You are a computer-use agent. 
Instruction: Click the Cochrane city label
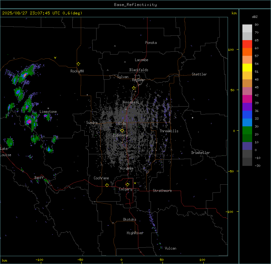(x=101, y=178)
